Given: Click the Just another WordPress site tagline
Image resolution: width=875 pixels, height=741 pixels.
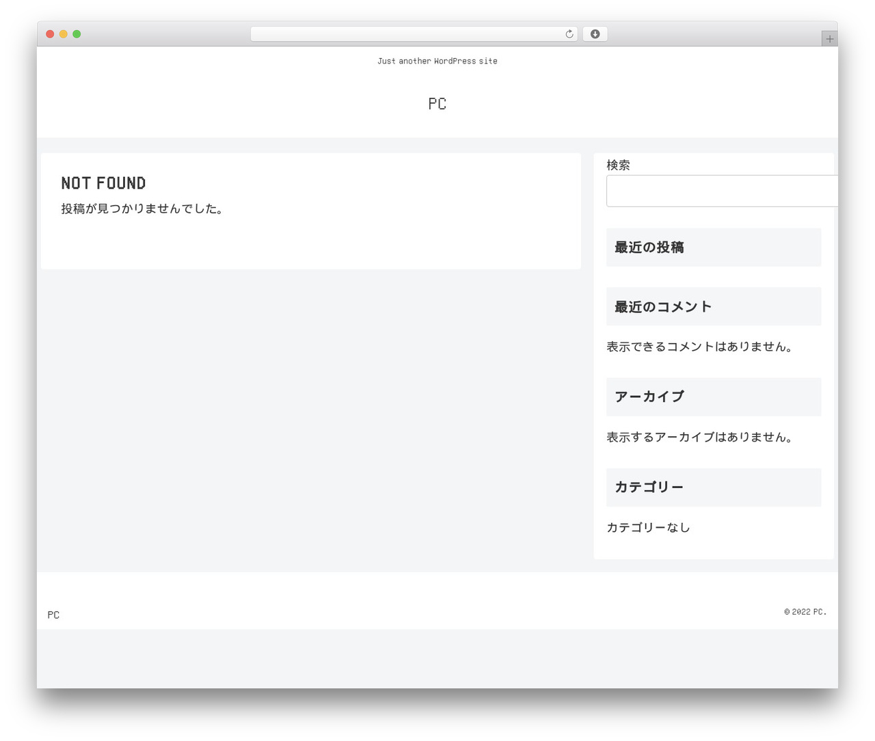Looking at the screenshot, I should 437,61.
